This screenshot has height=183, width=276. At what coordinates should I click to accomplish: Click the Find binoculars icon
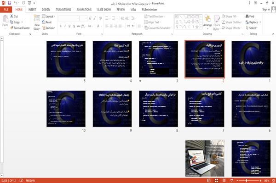tap(247, 16)
